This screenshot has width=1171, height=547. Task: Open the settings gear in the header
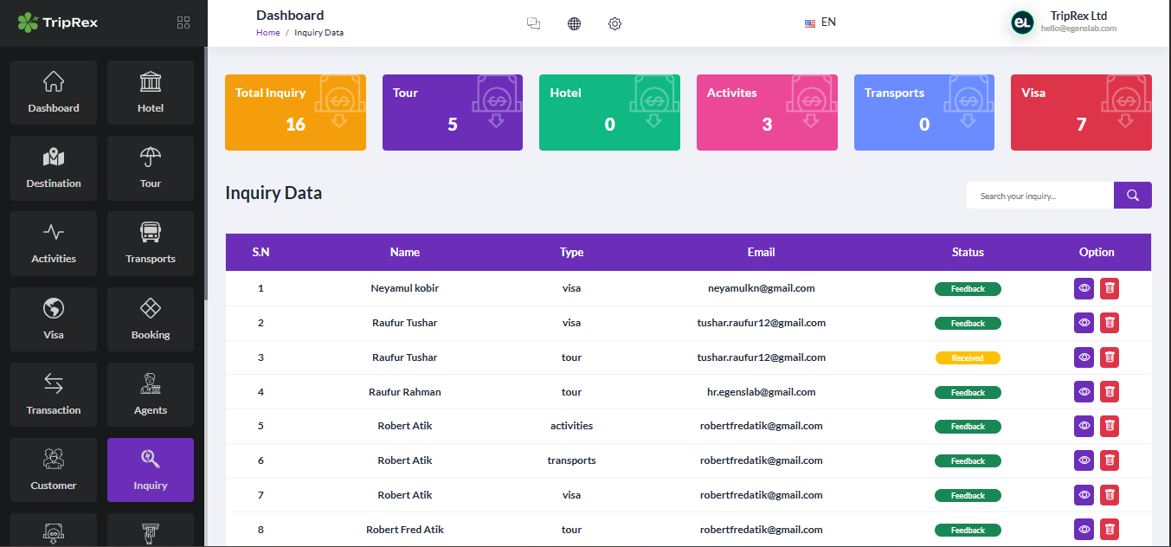click(614, 23)
